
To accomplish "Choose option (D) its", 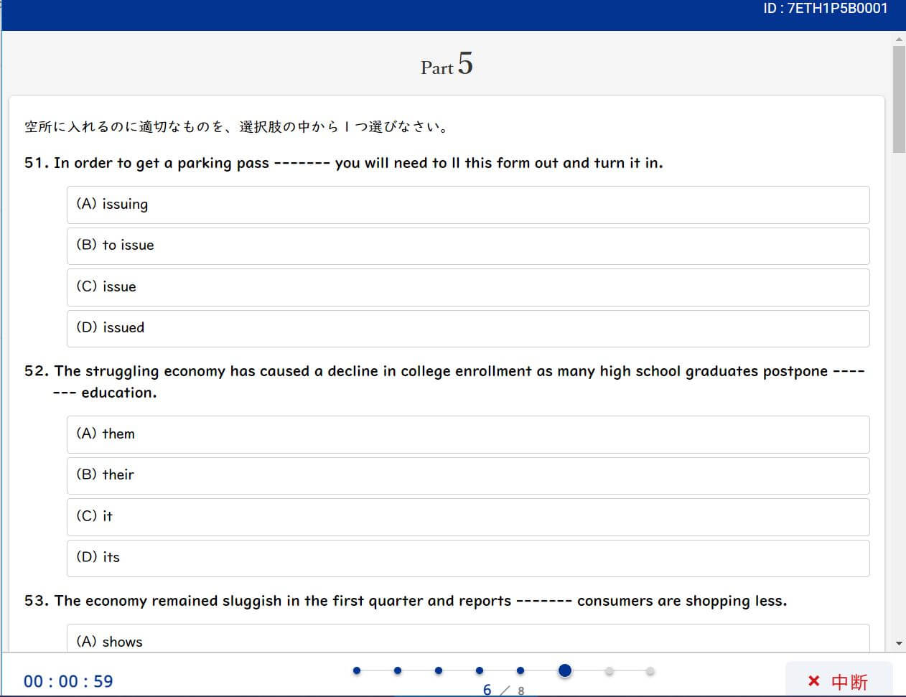I will point(468,558).
